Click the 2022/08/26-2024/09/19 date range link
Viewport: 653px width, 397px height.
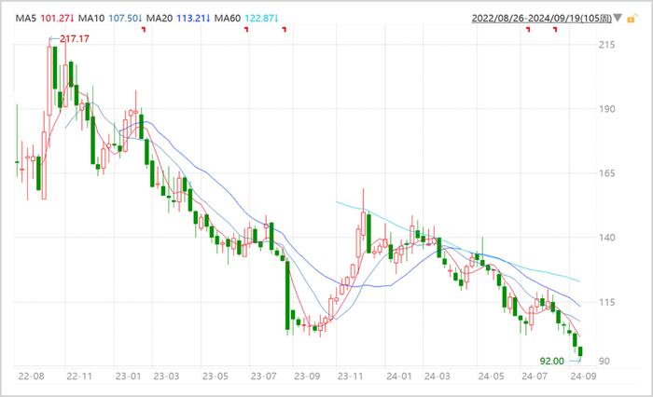541,19
